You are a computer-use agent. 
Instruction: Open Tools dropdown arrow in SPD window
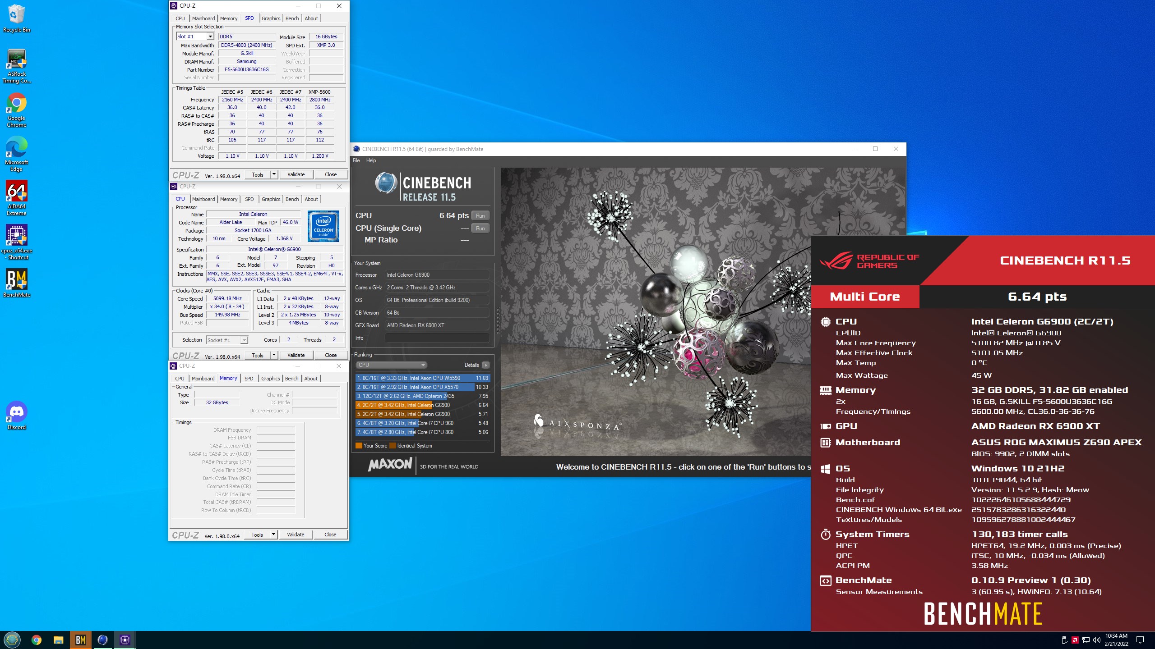pyautogui.click(x=274, y=174)
